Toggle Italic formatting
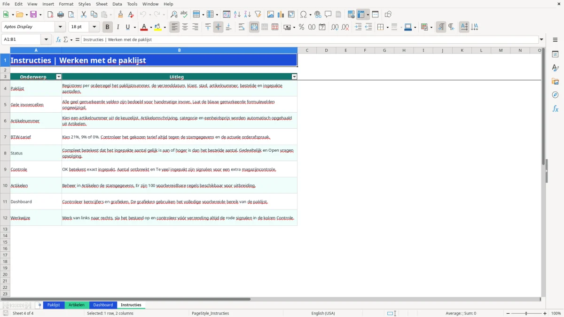Screen dimensions: 564x317 (x=118, y=27)
